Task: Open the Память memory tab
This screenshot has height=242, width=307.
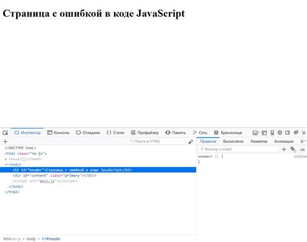Action: [x=176, y=133]
